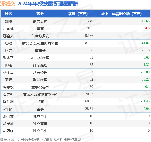Select the name 邵源
The height and width of the screenshot is (142, 151).
pos(8,80)
